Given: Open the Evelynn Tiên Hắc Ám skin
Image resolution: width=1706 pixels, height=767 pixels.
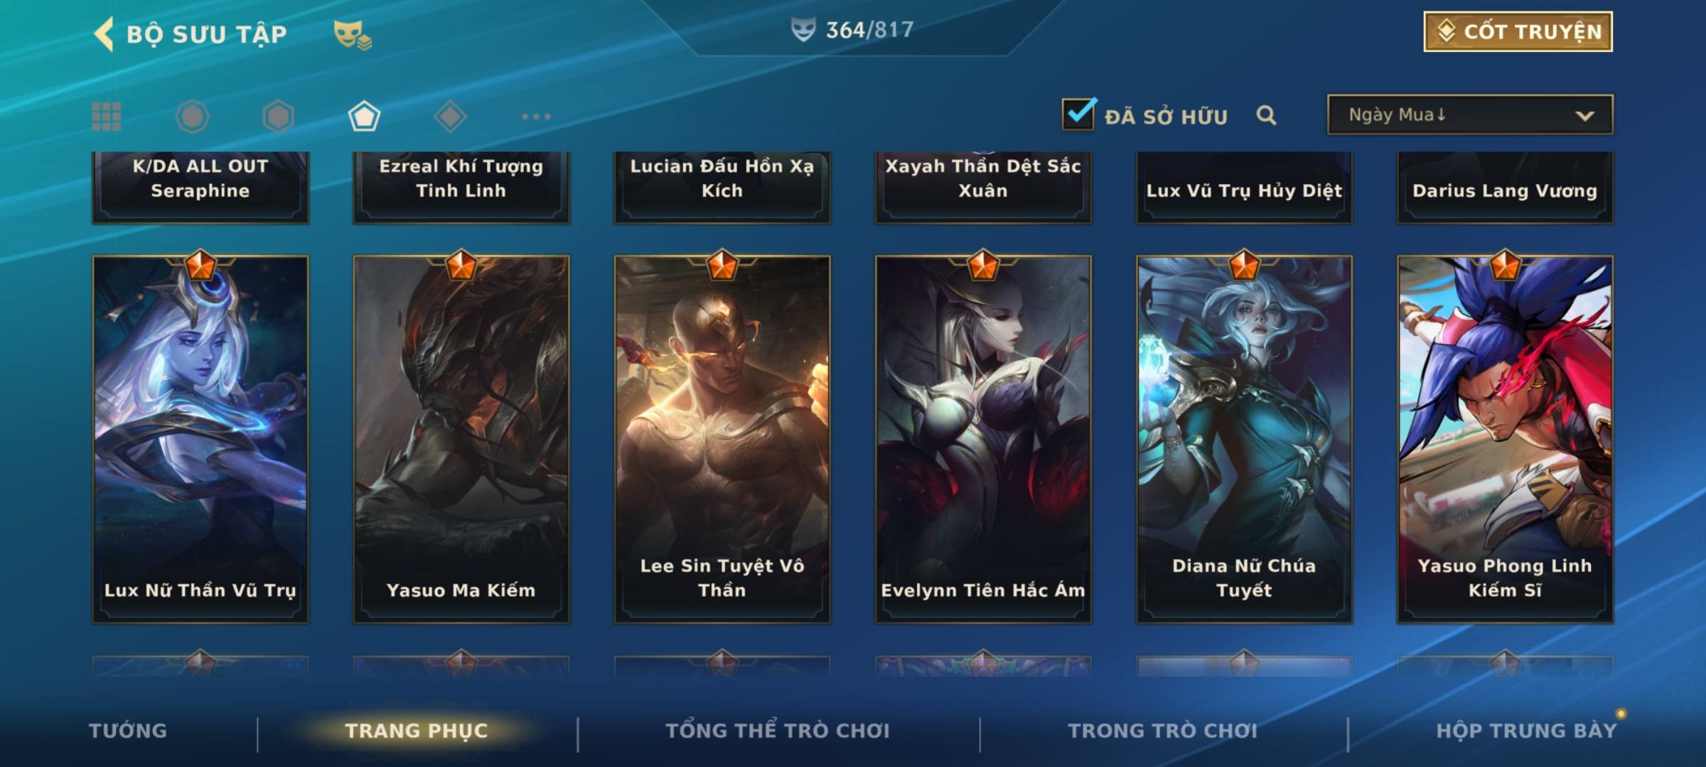Looking at the screenshot, I should [x=983, y=440].
